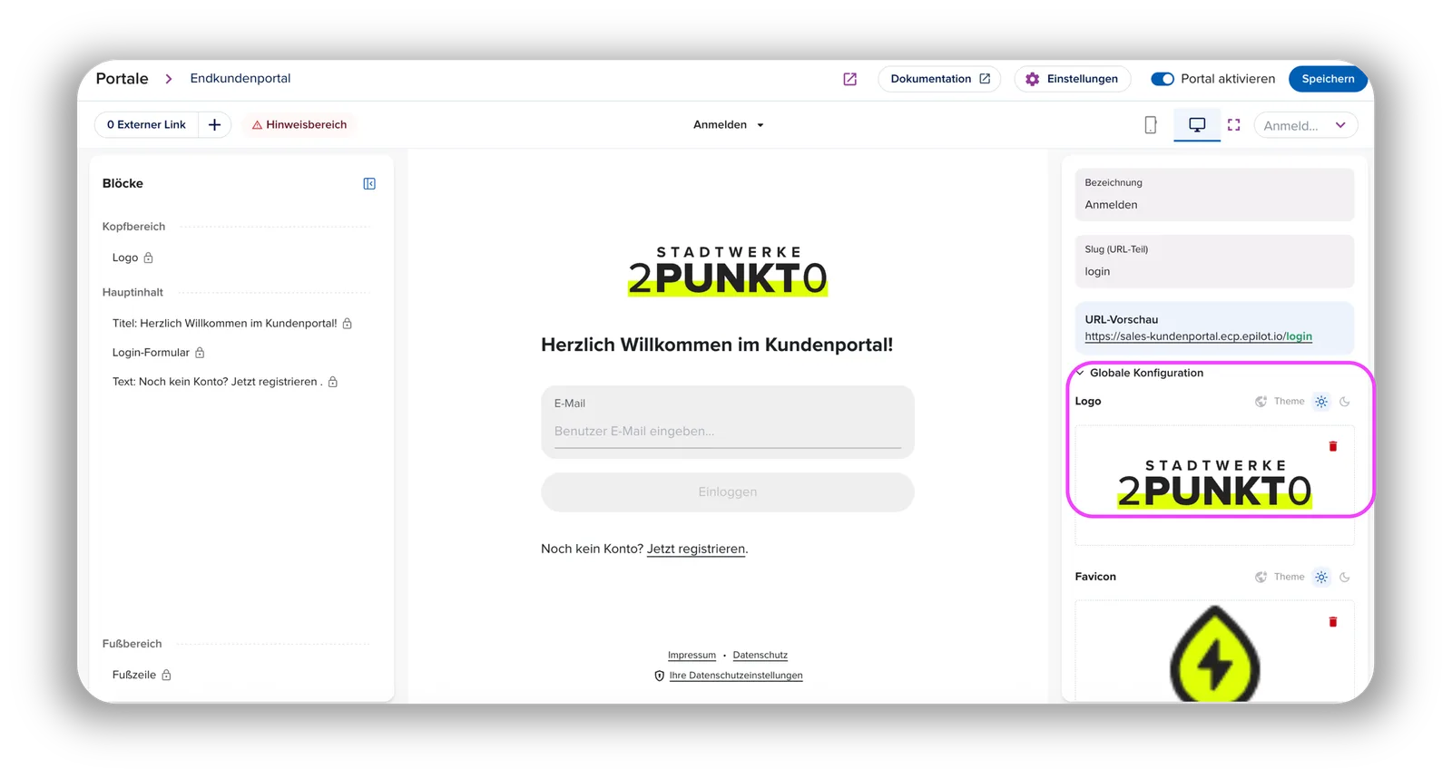
Task: Open Ihre Datenschutzeinstellungen link
Action: [x=736, y=676]
